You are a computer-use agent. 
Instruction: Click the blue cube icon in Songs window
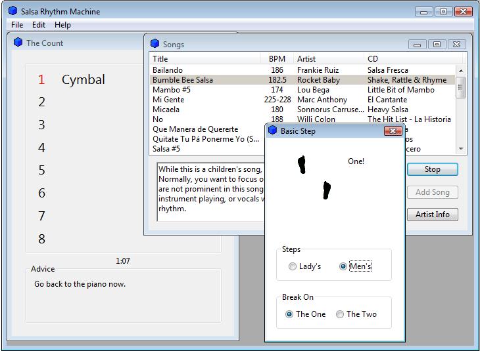pos(155,44)
